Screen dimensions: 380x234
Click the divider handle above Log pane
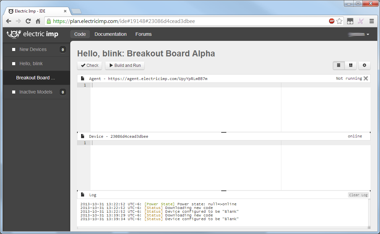pyautogui.click(x=224, y=191)
